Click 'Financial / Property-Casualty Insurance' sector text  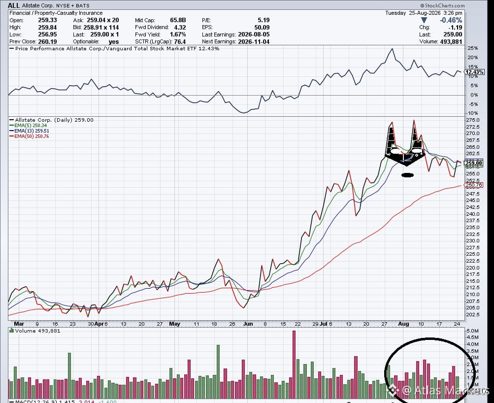[x=56, y=13]
